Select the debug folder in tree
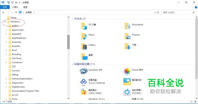This screenshot has height=104, width=198. 15,75
